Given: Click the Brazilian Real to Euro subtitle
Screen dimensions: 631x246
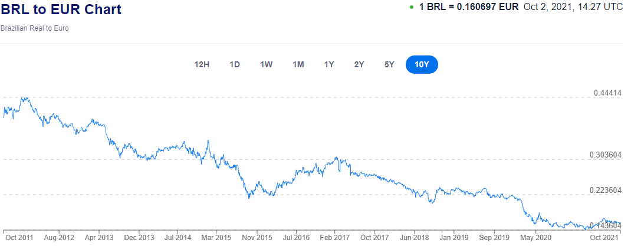Looking at the screenshot, I should coord(35,28).
